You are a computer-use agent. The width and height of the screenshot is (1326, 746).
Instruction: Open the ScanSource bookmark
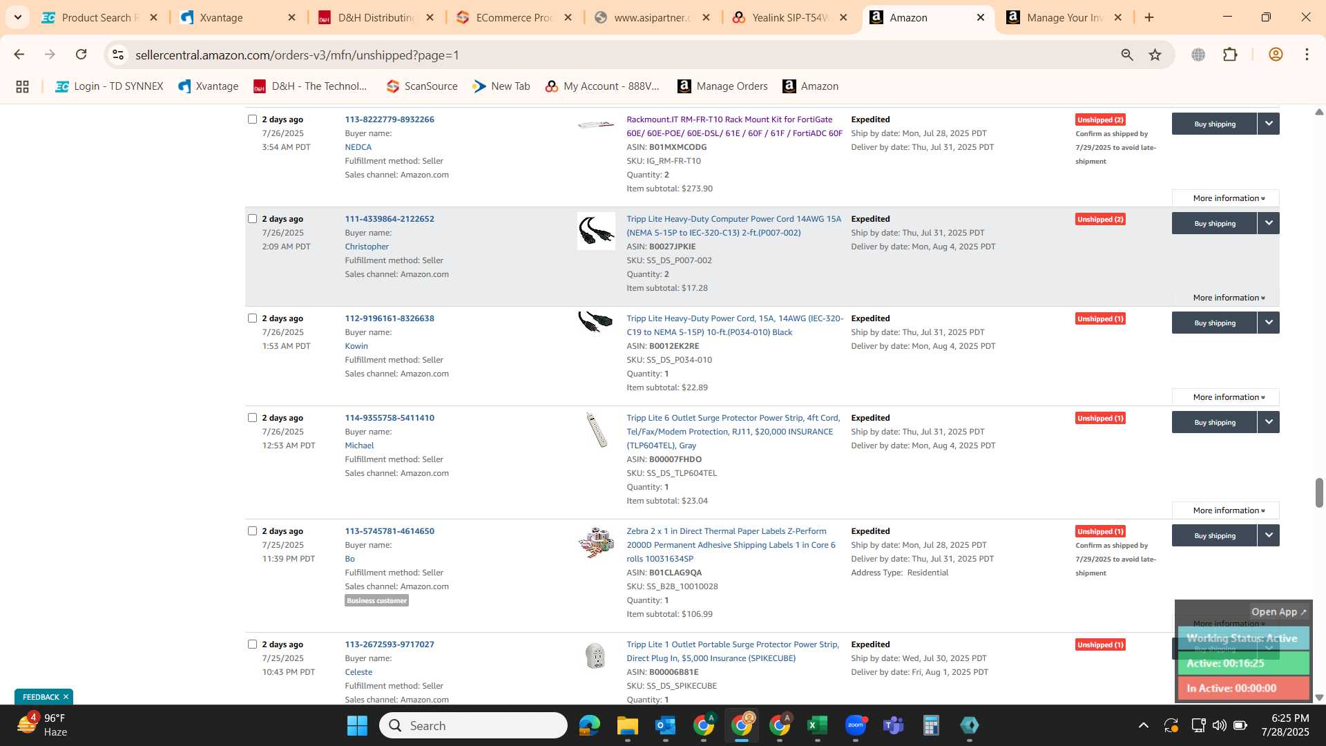coord(422,86)
